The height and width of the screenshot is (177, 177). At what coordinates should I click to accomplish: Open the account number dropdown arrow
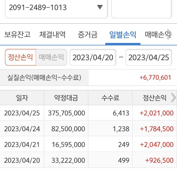coord(100,7)
